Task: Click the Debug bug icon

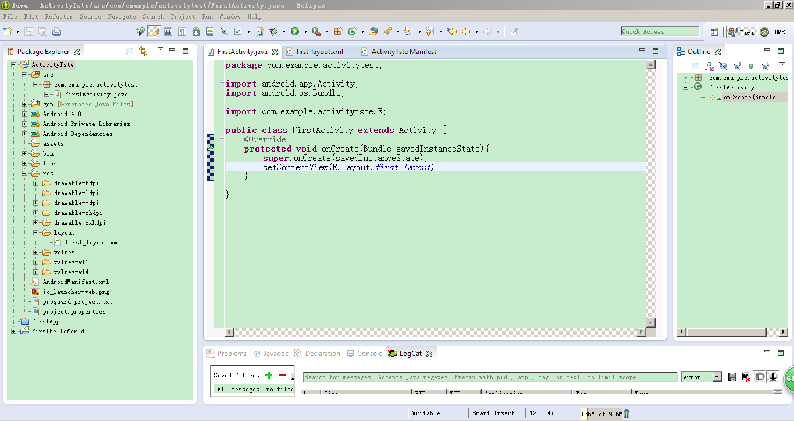Action: click(x=273, y=31)
